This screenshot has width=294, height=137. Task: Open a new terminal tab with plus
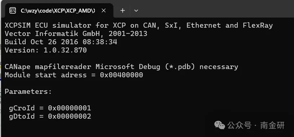click(123, 10)
